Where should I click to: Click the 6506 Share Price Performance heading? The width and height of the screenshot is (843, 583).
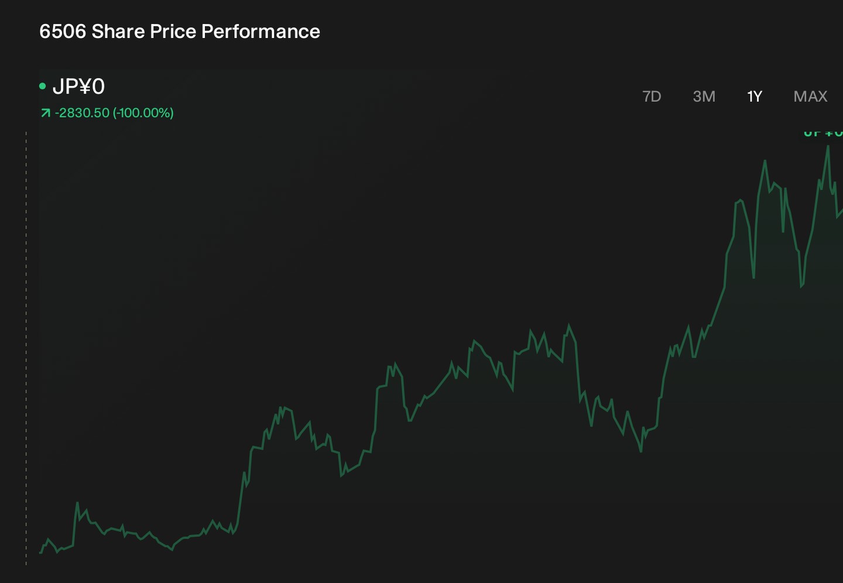pos(180,32)
